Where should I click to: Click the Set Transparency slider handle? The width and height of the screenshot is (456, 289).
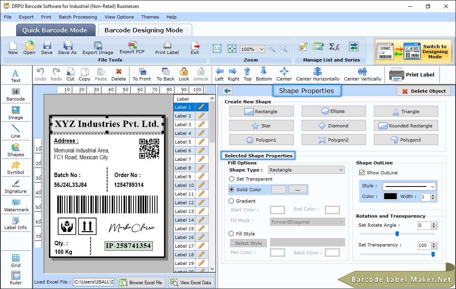pos(433,254)
